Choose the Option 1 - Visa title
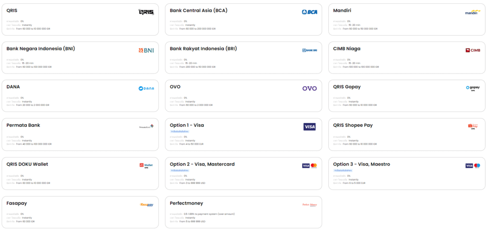 (x=187, y=125)
